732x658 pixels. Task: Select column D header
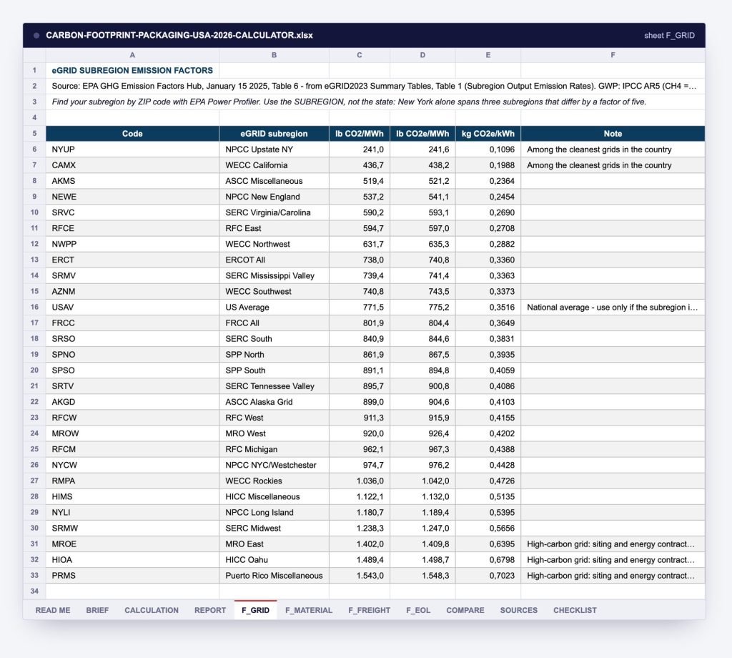(422, 55)
